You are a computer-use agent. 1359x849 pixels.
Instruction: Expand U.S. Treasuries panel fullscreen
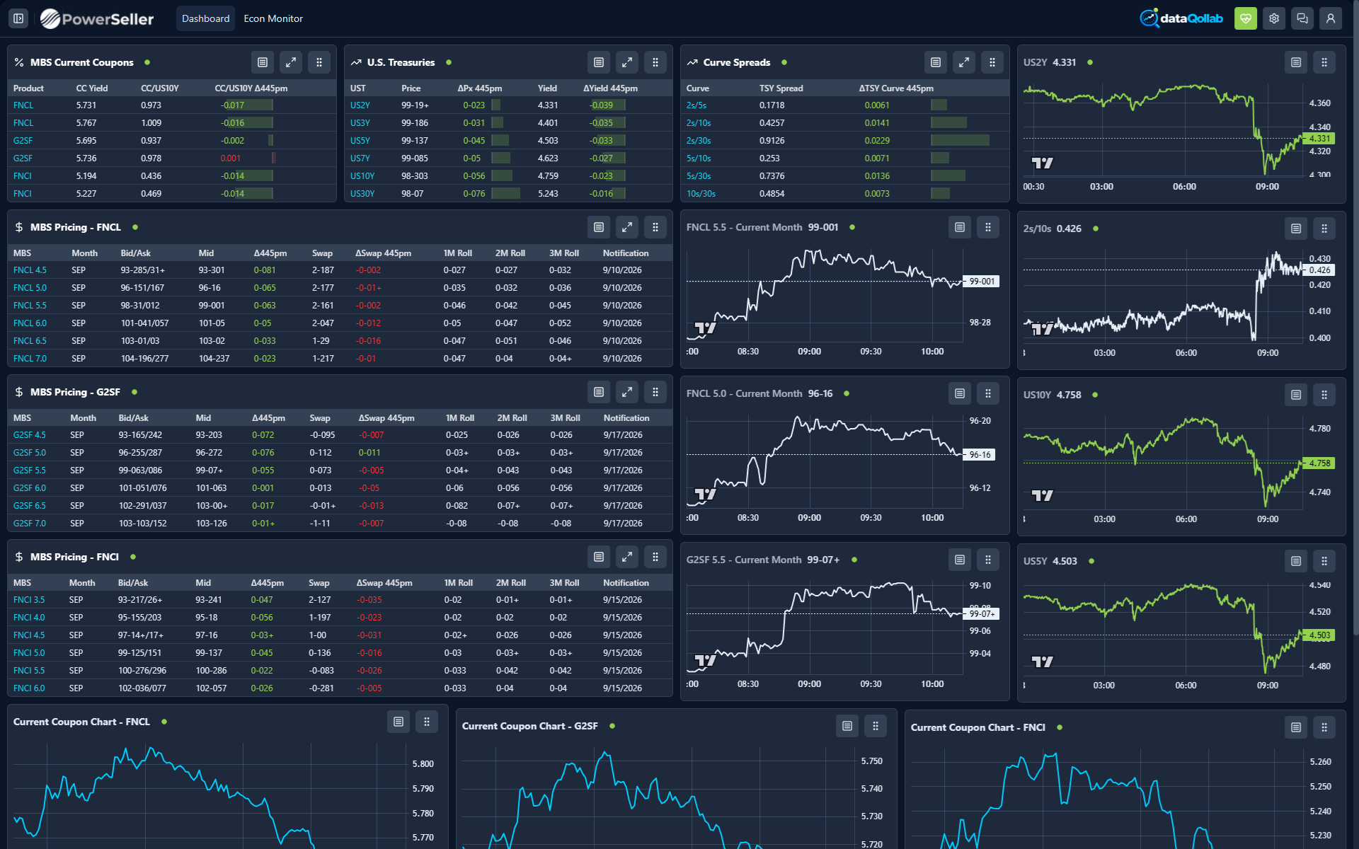627,62
